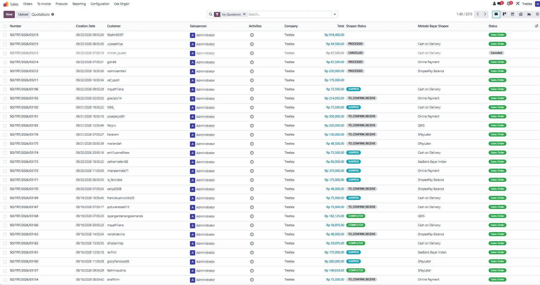
Task: Click the activity clock for SO/TRT/2026/03219
Action: [252, 35]
